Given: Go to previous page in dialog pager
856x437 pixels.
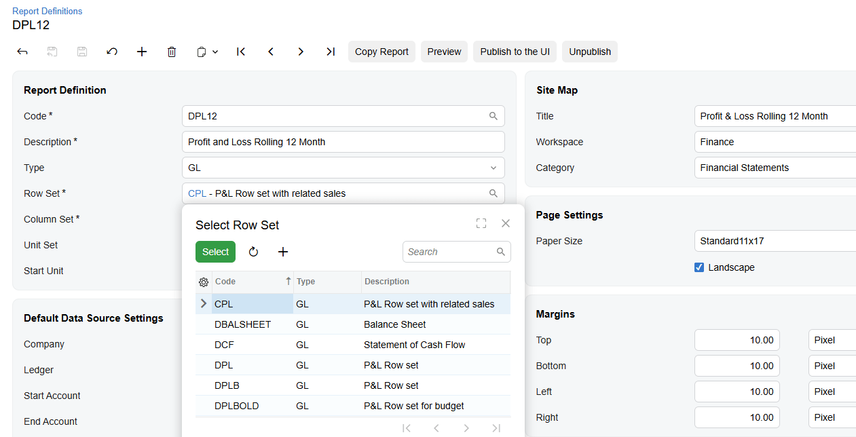Looking at the screenshot, I should pyautogui.click(x=436, y=427).
